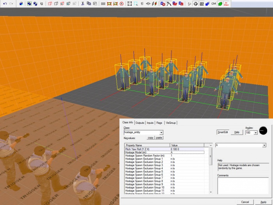Click the CM toolbar icon
Screen dimensions: 273x205
point(213,4)
